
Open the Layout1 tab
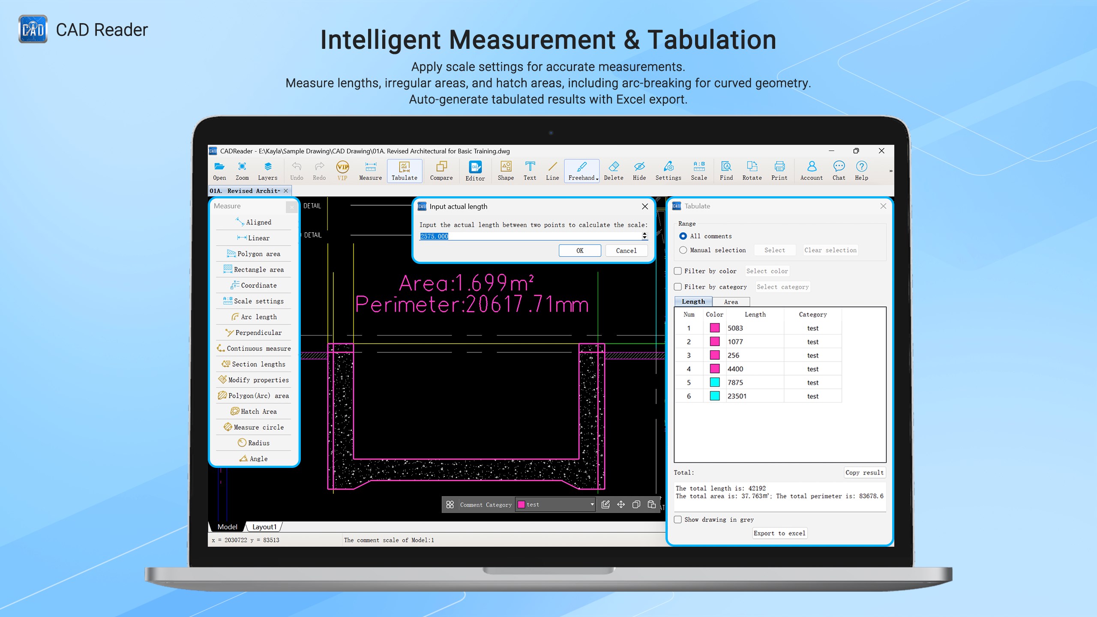(x=264, y=527)
